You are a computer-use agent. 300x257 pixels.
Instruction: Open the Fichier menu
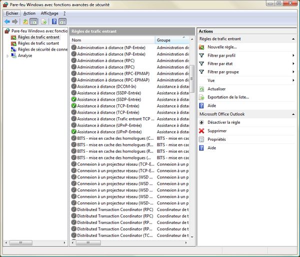(x=12, y=13)
